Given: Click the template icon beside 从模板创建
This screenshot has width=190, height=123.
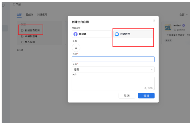Looking at the screenshot, I should tap(22, 36).
